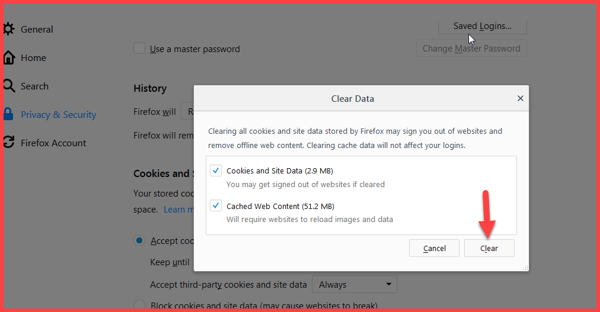The width and height of the screenshot is (600, 312).
Task: Select Accept cookies radio button
Action: point(139,240)
